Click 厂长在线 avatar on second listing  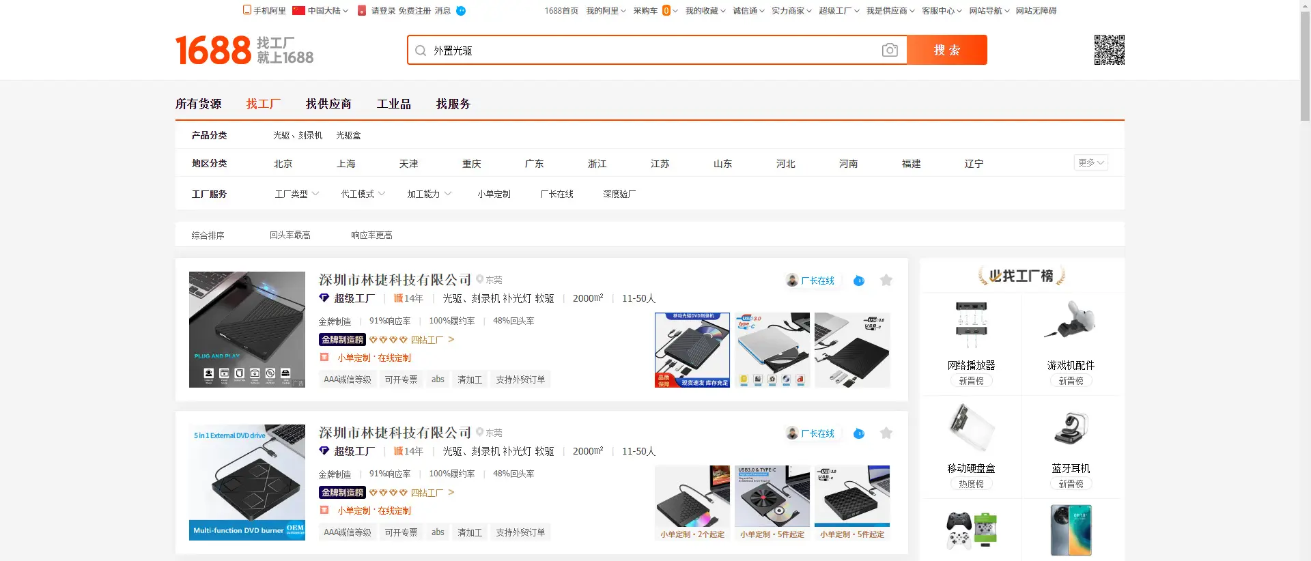point(792,433)
